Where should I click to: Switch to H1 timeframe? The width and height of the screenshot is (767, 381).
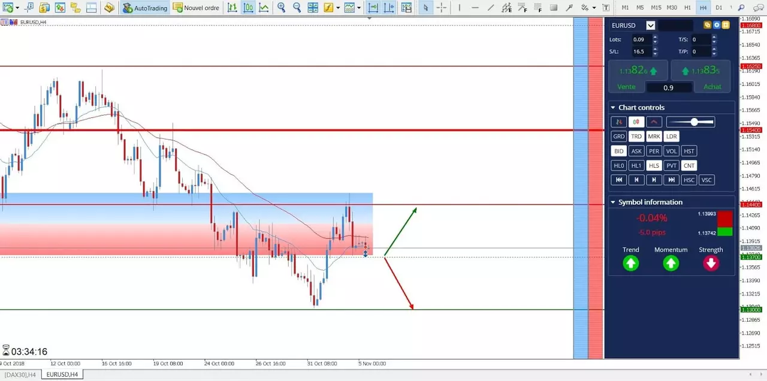click(x=687, y=8)
